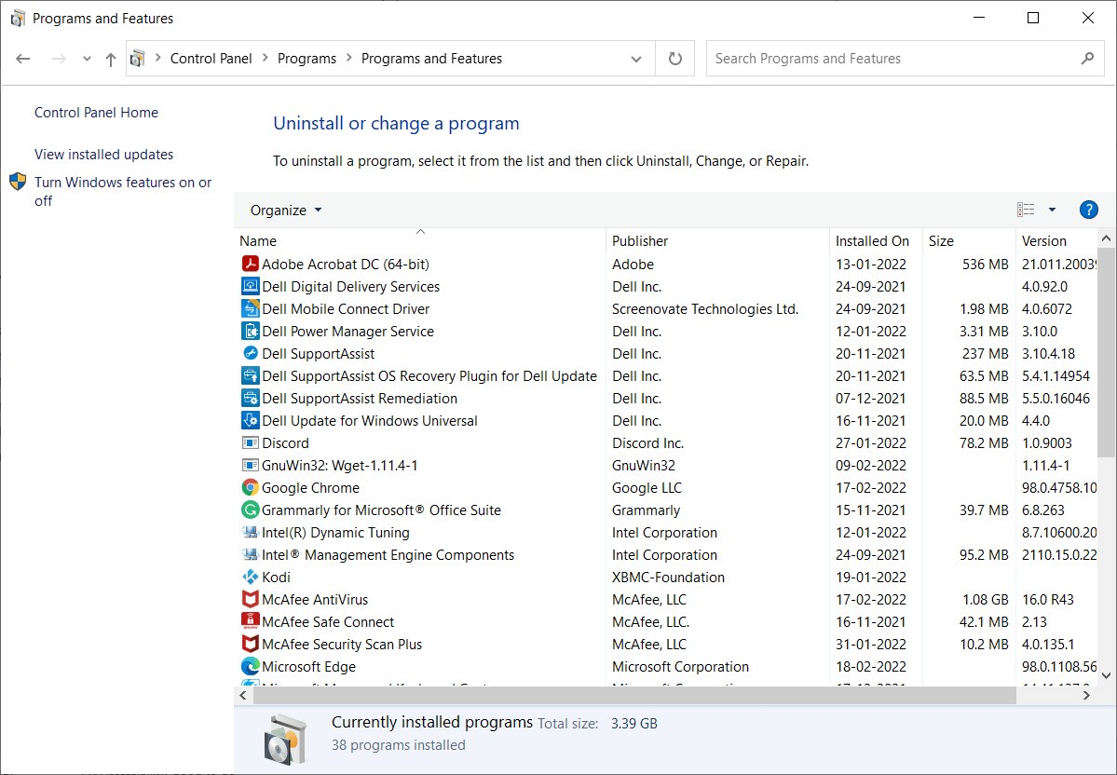
Task: Click the vertical scrollbar thumb
Action: click(1107, 353)
